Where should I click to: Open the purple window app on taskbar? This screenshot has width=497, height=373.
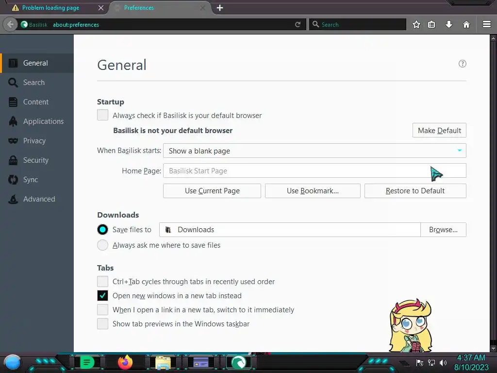[x=200, y=362]
